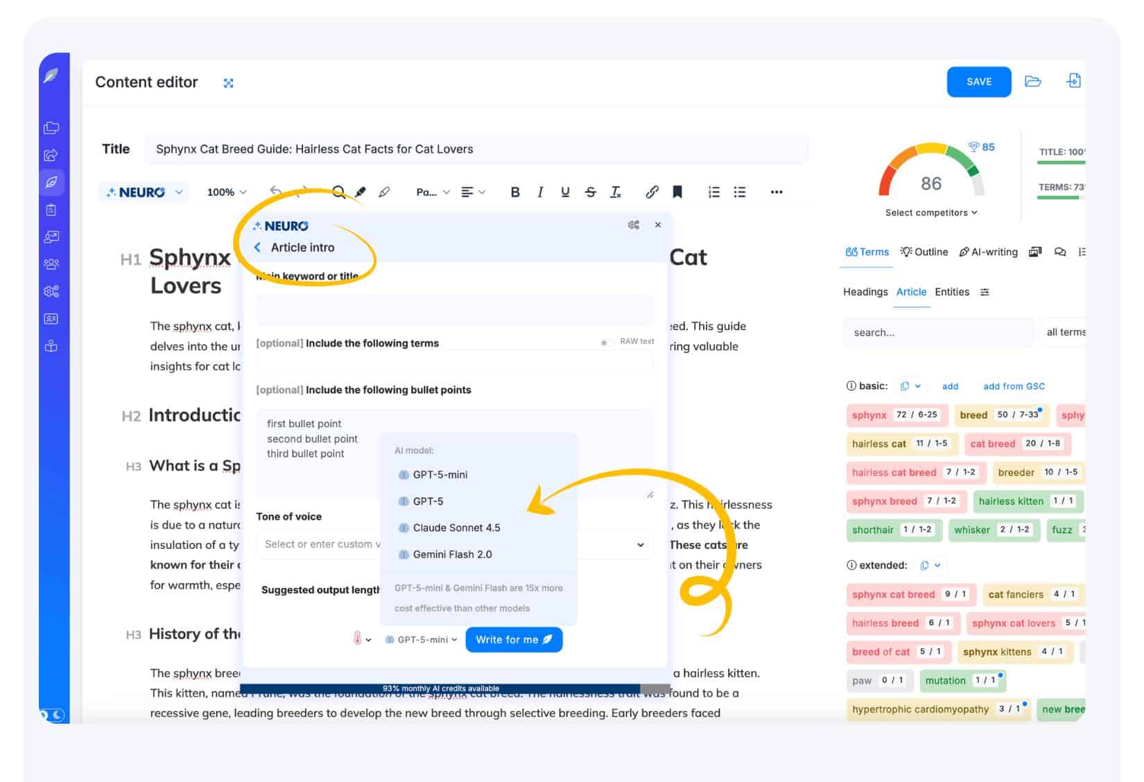
Task: Open the folder icon next to SAVE
Action: point(1034,81)
